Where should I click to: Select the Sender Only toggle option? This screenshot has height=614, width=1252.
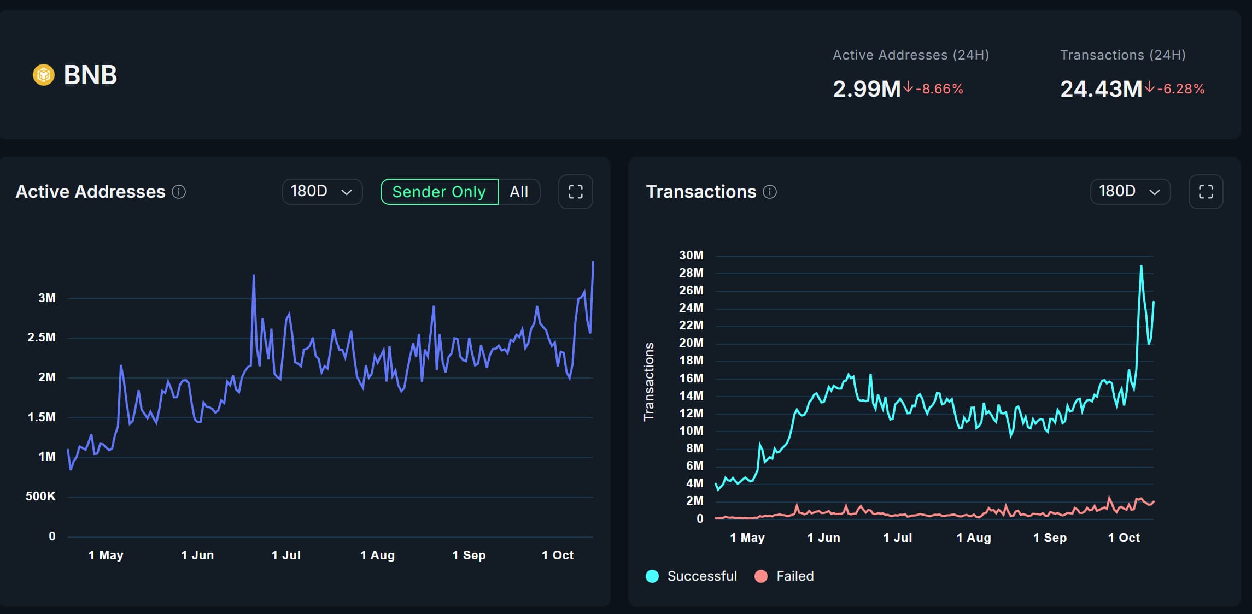coord(439,192)
